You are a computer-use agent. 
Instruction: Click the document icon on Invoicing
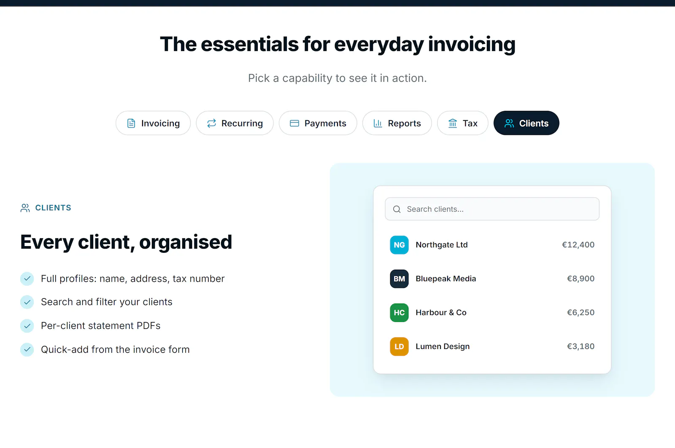click(131, 123)
